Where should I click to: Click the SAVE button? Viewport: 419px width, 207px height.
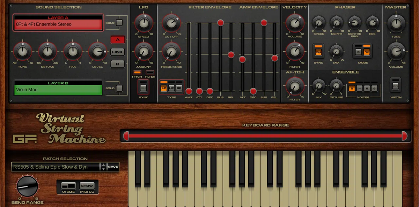pos(113,167)
